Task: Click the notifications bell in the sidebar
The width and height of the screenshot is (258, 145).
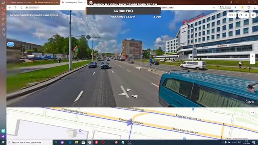Action: 3,8
